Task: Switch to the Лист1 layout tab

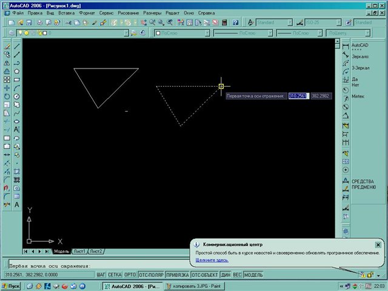Action: (79, 251)
